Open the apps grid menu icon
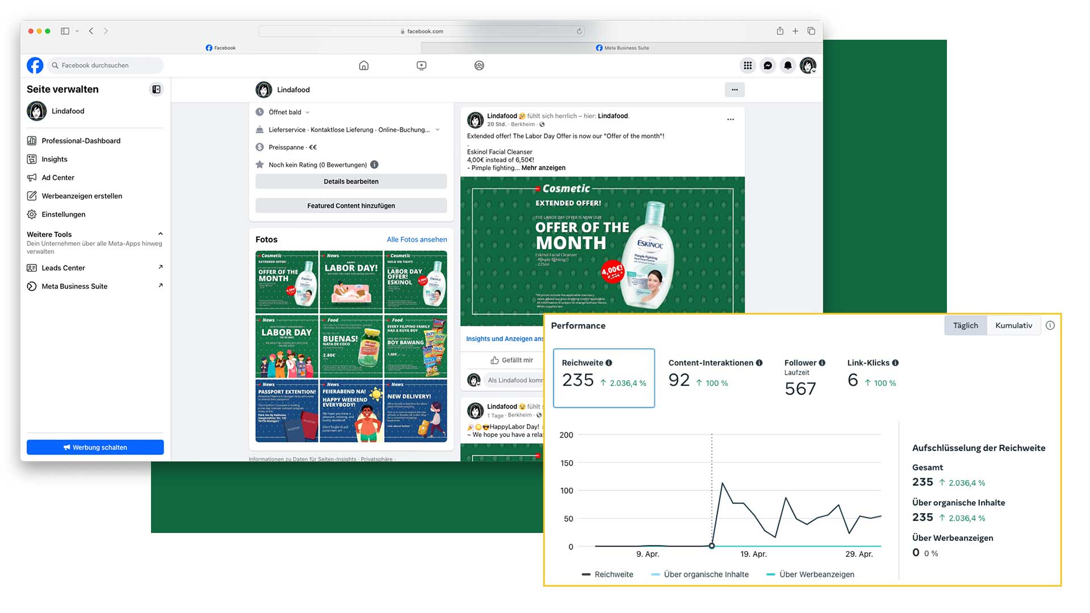This screenshot has height=613, width=1090. click(x=748, y=66)
